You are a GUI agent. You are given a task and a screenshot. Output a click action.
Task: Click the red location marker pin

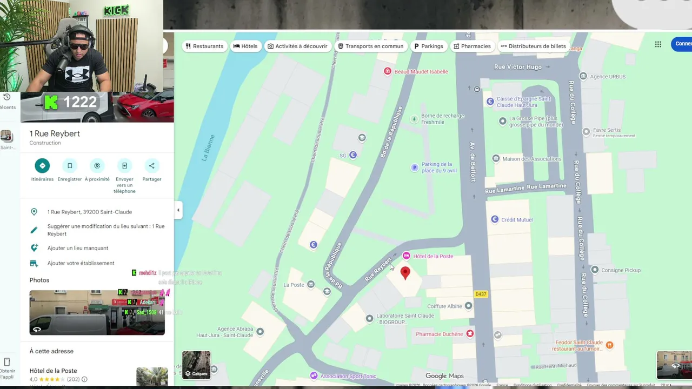click(x=405, y=273)
